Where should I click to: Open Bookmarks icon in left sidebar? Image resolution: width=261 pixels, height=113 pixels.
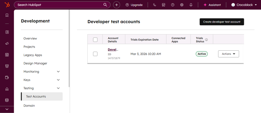[x=7, y=15]
